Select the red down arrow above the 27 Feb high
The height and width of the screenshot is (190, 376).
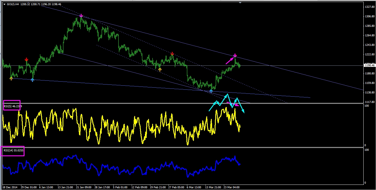[172, 54]
